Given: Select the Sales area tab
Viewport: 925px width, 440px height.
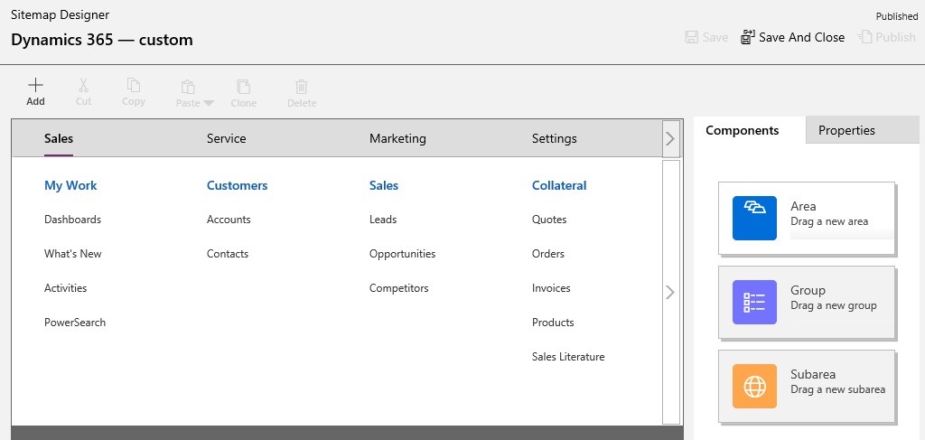Looking at the screenshot, I should (59, 138).
